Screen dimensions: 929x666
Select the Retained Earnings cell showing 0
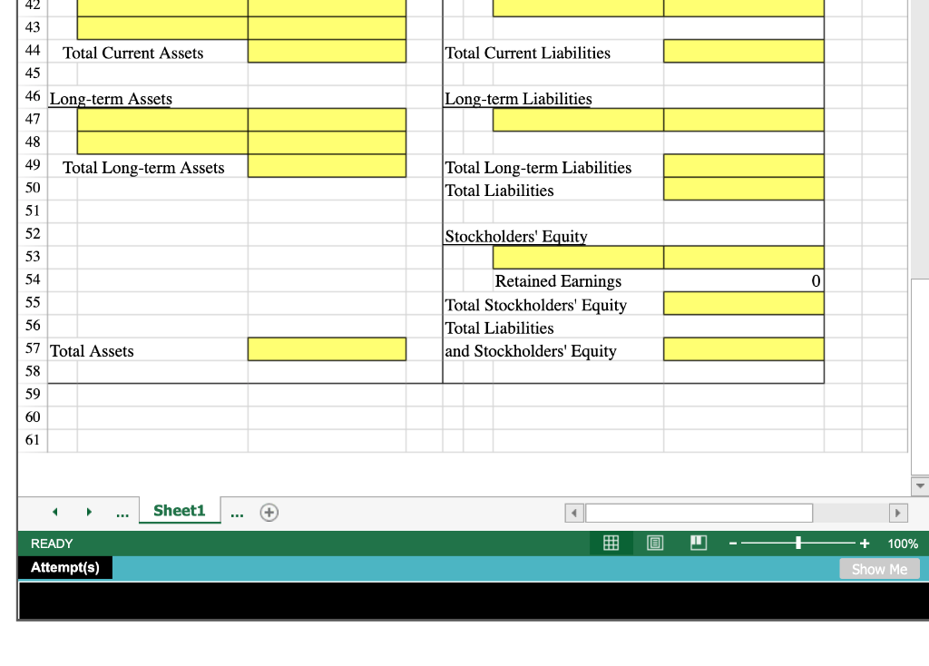click(x=743, y=281)
